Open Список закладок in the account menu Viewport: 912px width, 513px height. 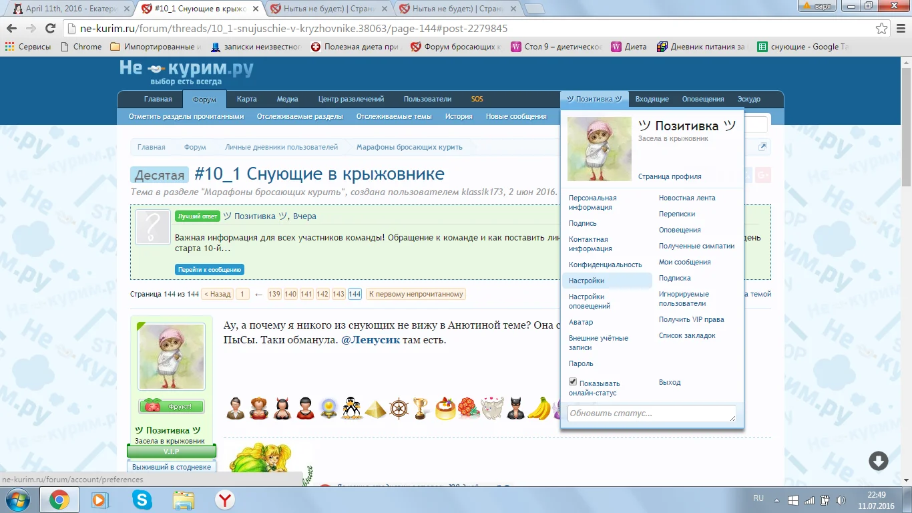tap(687, 335)
